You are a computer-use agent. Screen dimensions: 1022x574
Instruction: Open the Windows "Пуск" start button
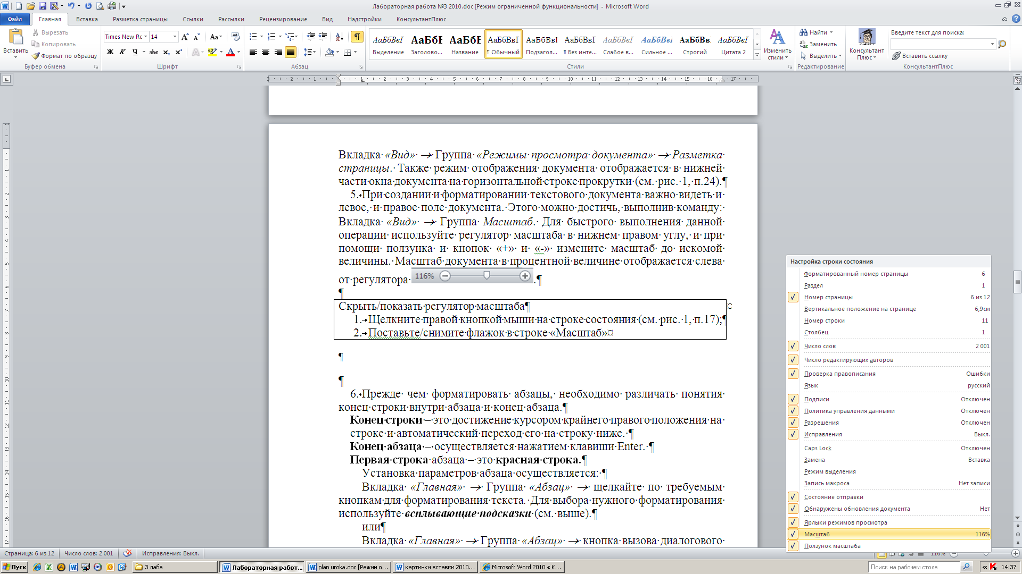coord(15,567)
